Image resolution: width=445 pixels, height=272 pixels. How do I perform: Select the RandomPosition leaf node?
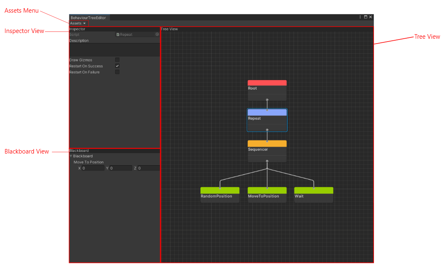220,195
